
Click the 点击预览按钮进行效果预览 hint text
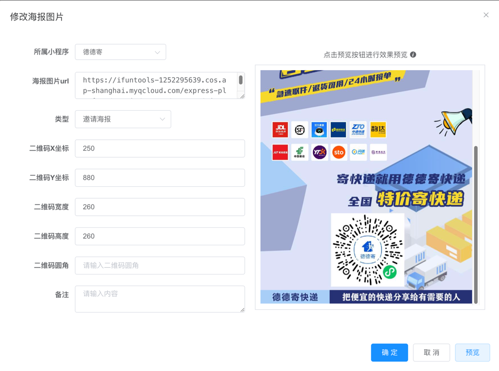click(x=365, y=55)
